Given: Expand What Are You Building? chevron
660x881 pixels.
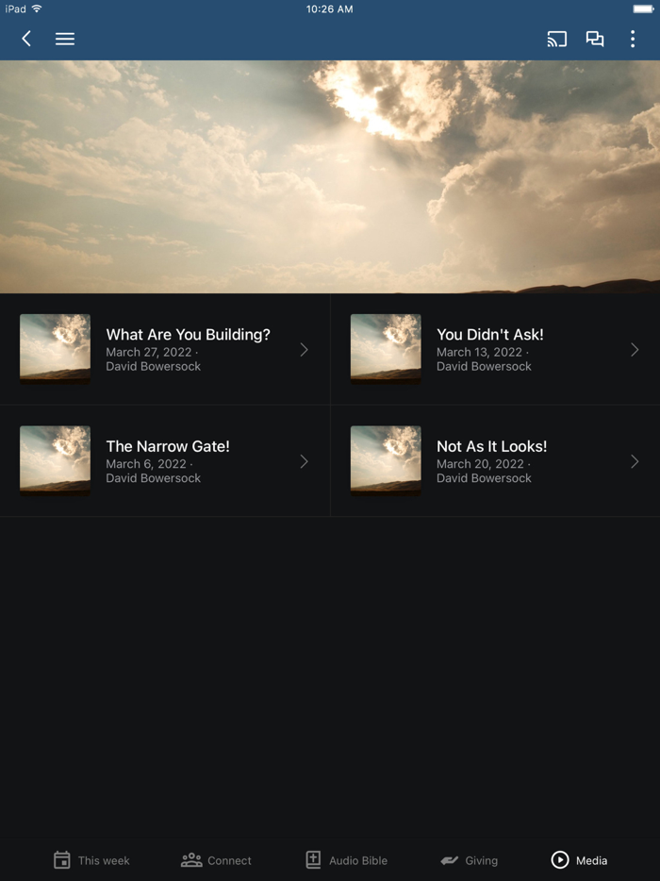Looking at the screenshot, I should tap(304, 350).
